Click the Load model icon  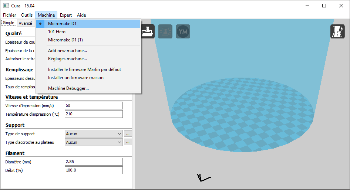pos(148,31)
